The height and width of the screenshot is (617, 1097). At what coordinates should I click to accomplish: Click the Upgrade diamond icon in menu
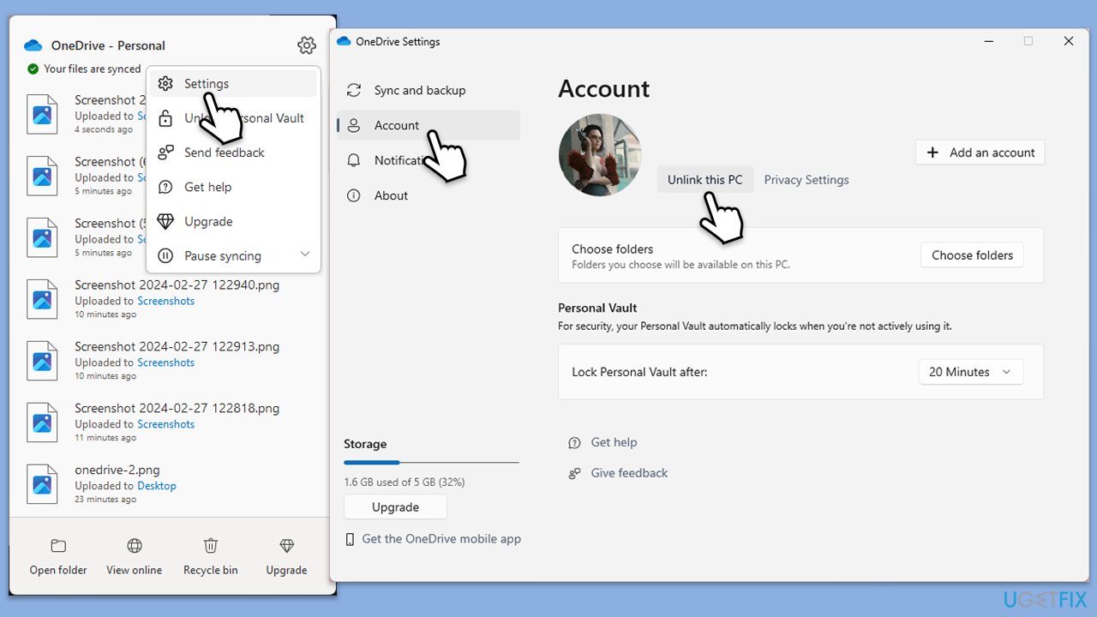click(x=165, y=221)
